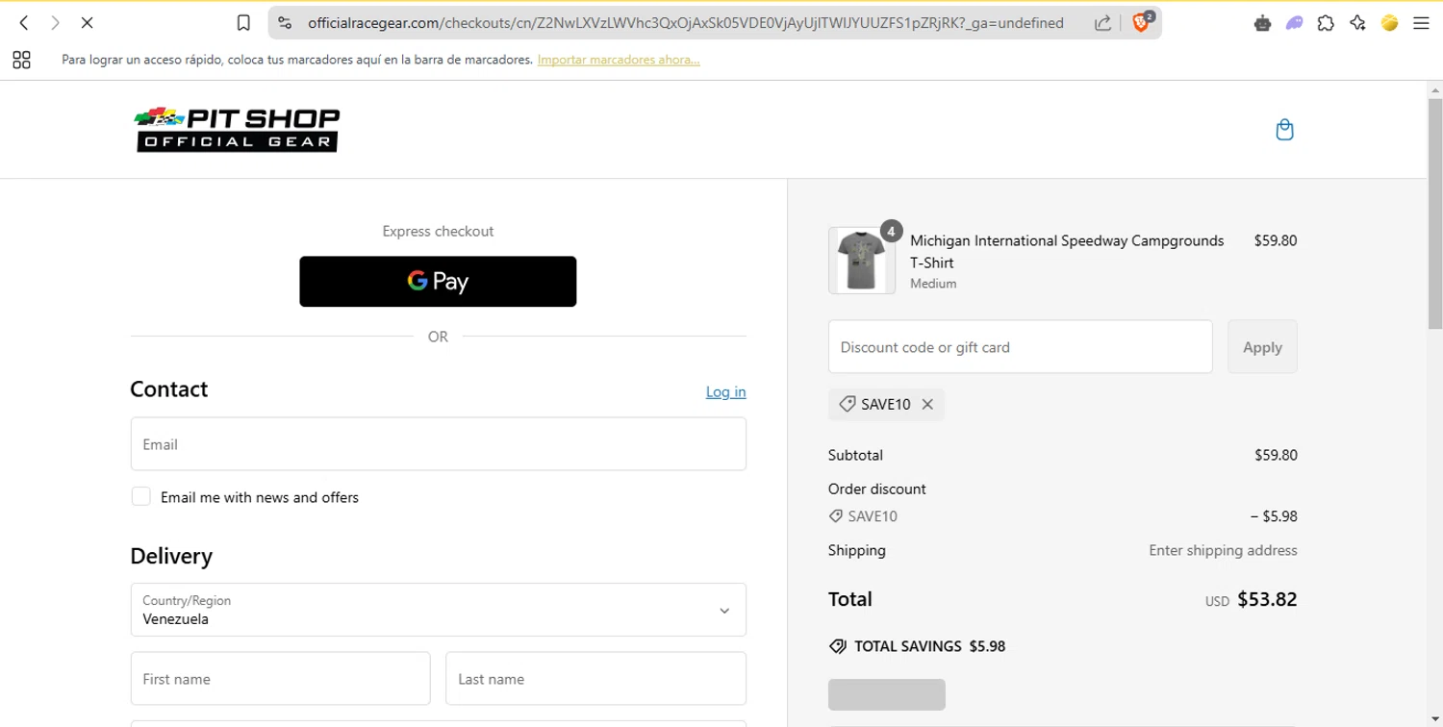
Task: Click the Apply discount button
Action: 1262,347
